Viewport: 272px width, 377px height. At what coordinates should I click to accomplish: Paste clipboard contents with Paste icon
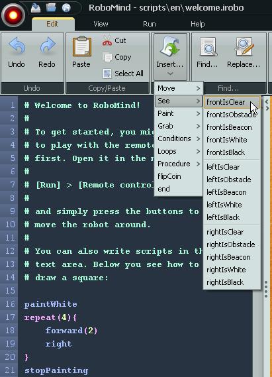[x=81, y=52]
